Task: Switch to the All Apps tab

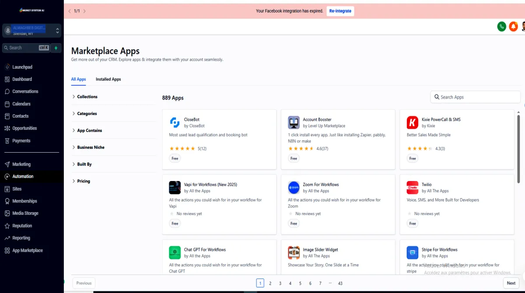Action: [78, 79]
